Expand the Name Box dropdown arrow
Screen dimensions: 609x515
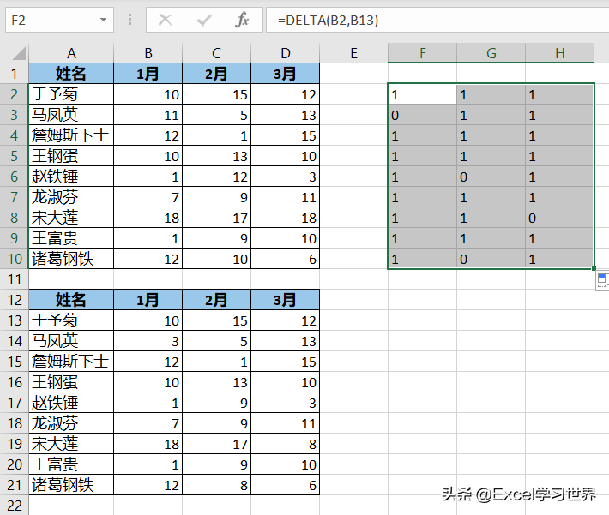point(103,20)
